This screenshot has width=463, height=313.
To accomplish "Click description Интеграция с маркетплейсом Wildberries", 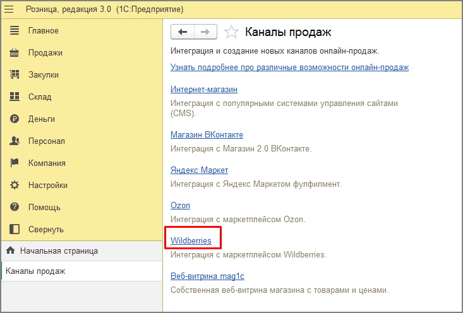I will pyautogui.click(x=249, y=254).
